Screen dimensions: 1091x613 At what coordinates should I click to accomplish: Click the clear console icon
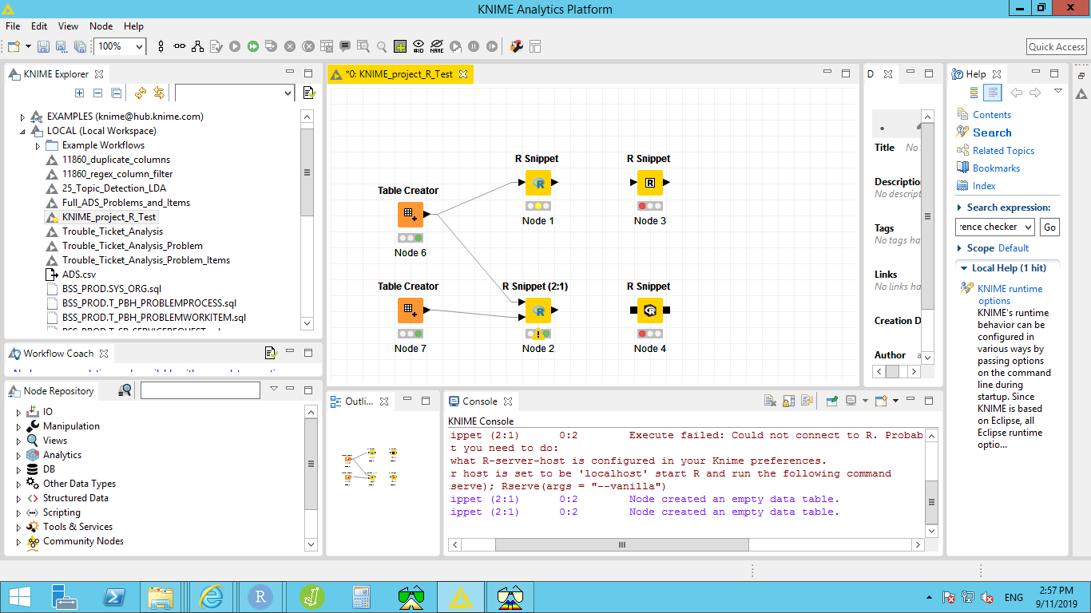tap(770, 401)
